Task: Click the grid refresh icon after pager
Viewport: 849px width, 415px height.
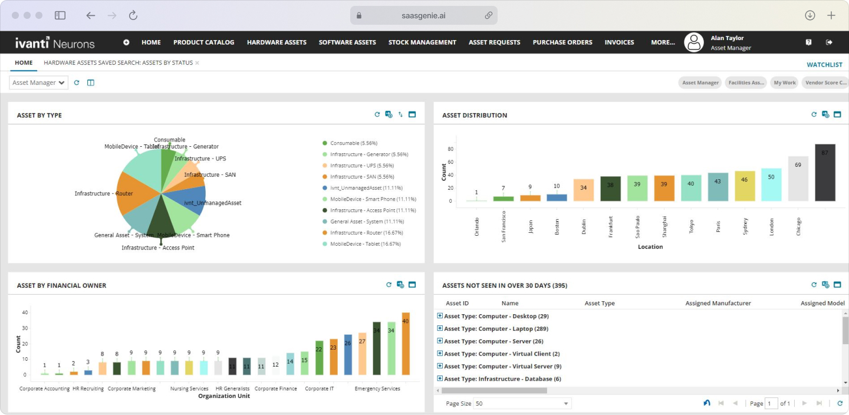Action: coord(840,403)
